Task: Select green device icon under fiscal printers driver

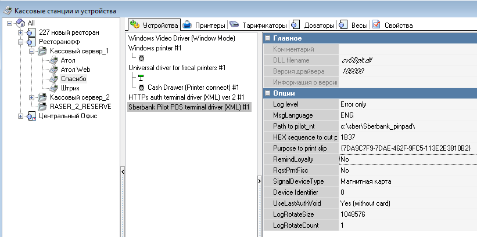Action: pyautogui.click(x=141, y=78)
